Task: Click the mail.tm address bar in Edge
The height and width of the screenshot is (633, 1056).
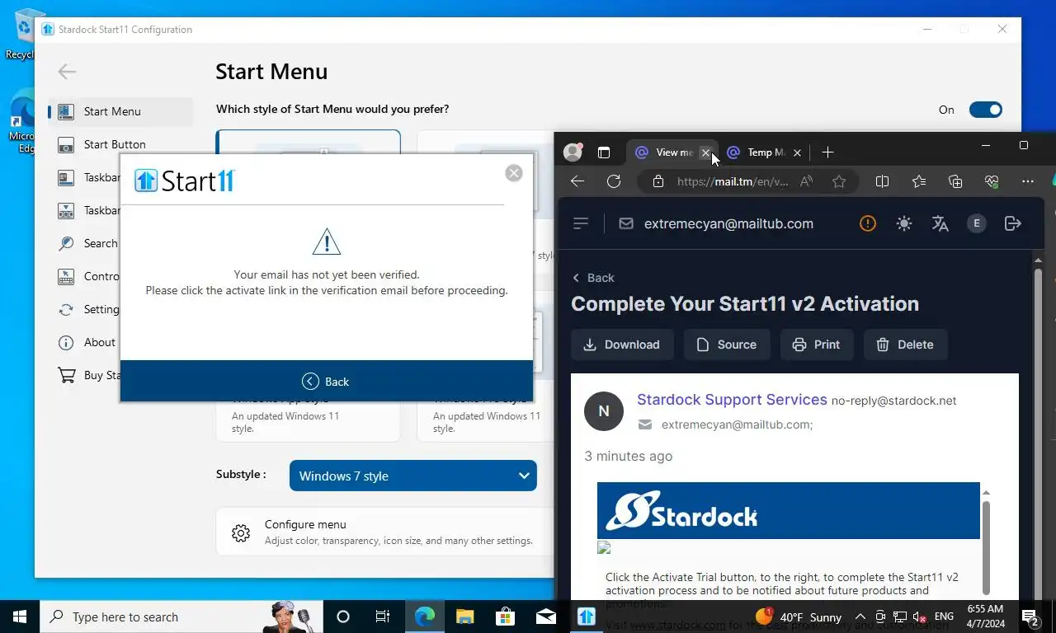Action: (x=732, y=181)
